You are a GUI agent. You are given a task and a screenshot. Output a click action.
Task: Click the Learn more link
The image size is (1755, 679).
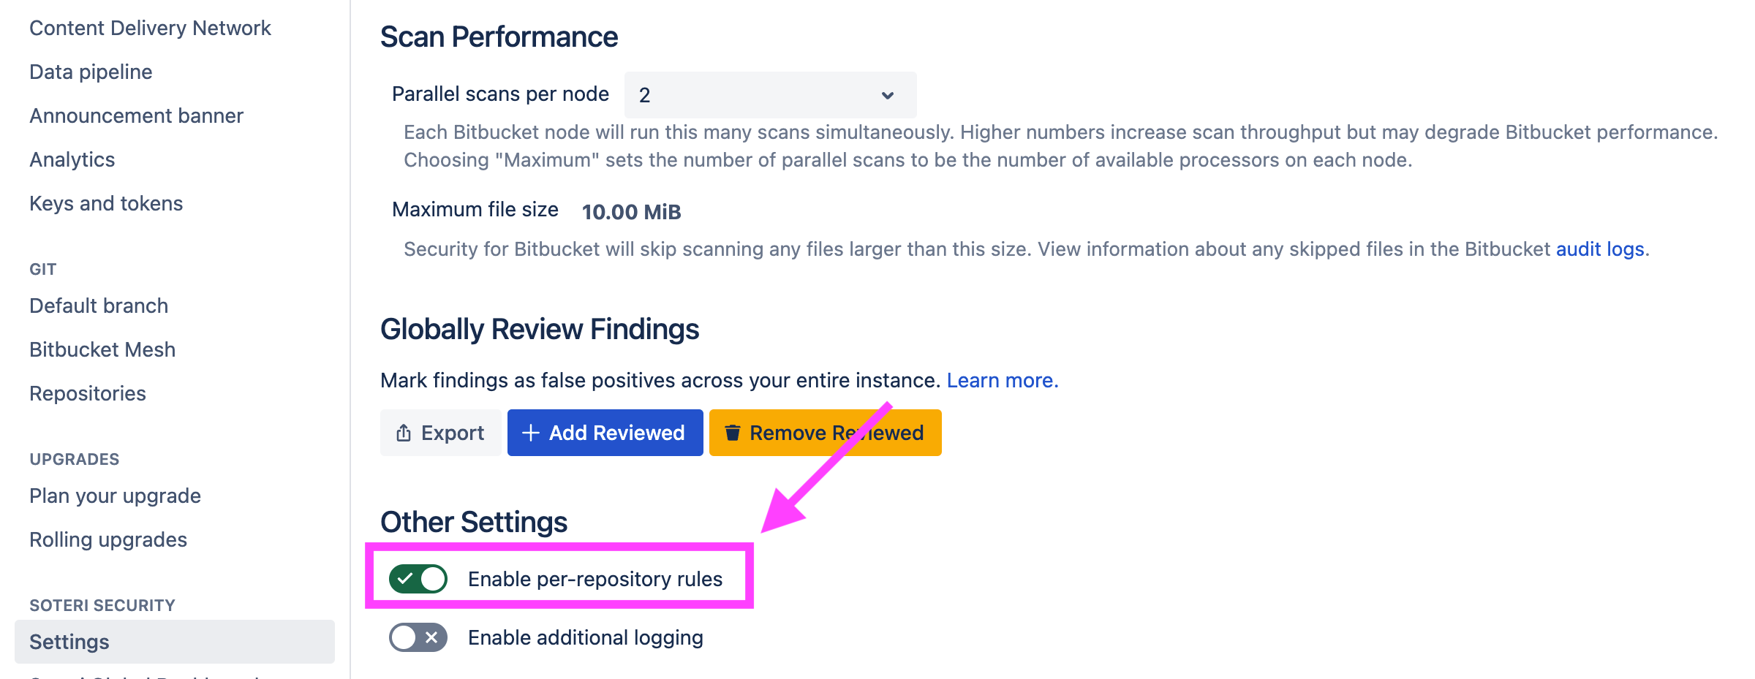click(1001, 380)
